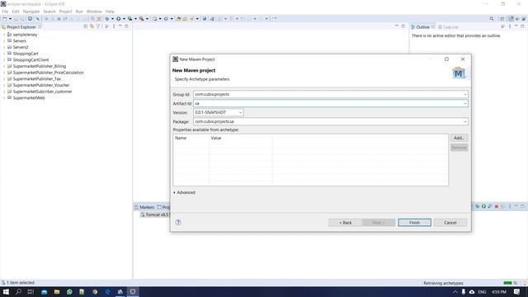This screenshot has width=528, height=297.
Task: Click the Tomcat server entry icon
Action: pos(143,214)
